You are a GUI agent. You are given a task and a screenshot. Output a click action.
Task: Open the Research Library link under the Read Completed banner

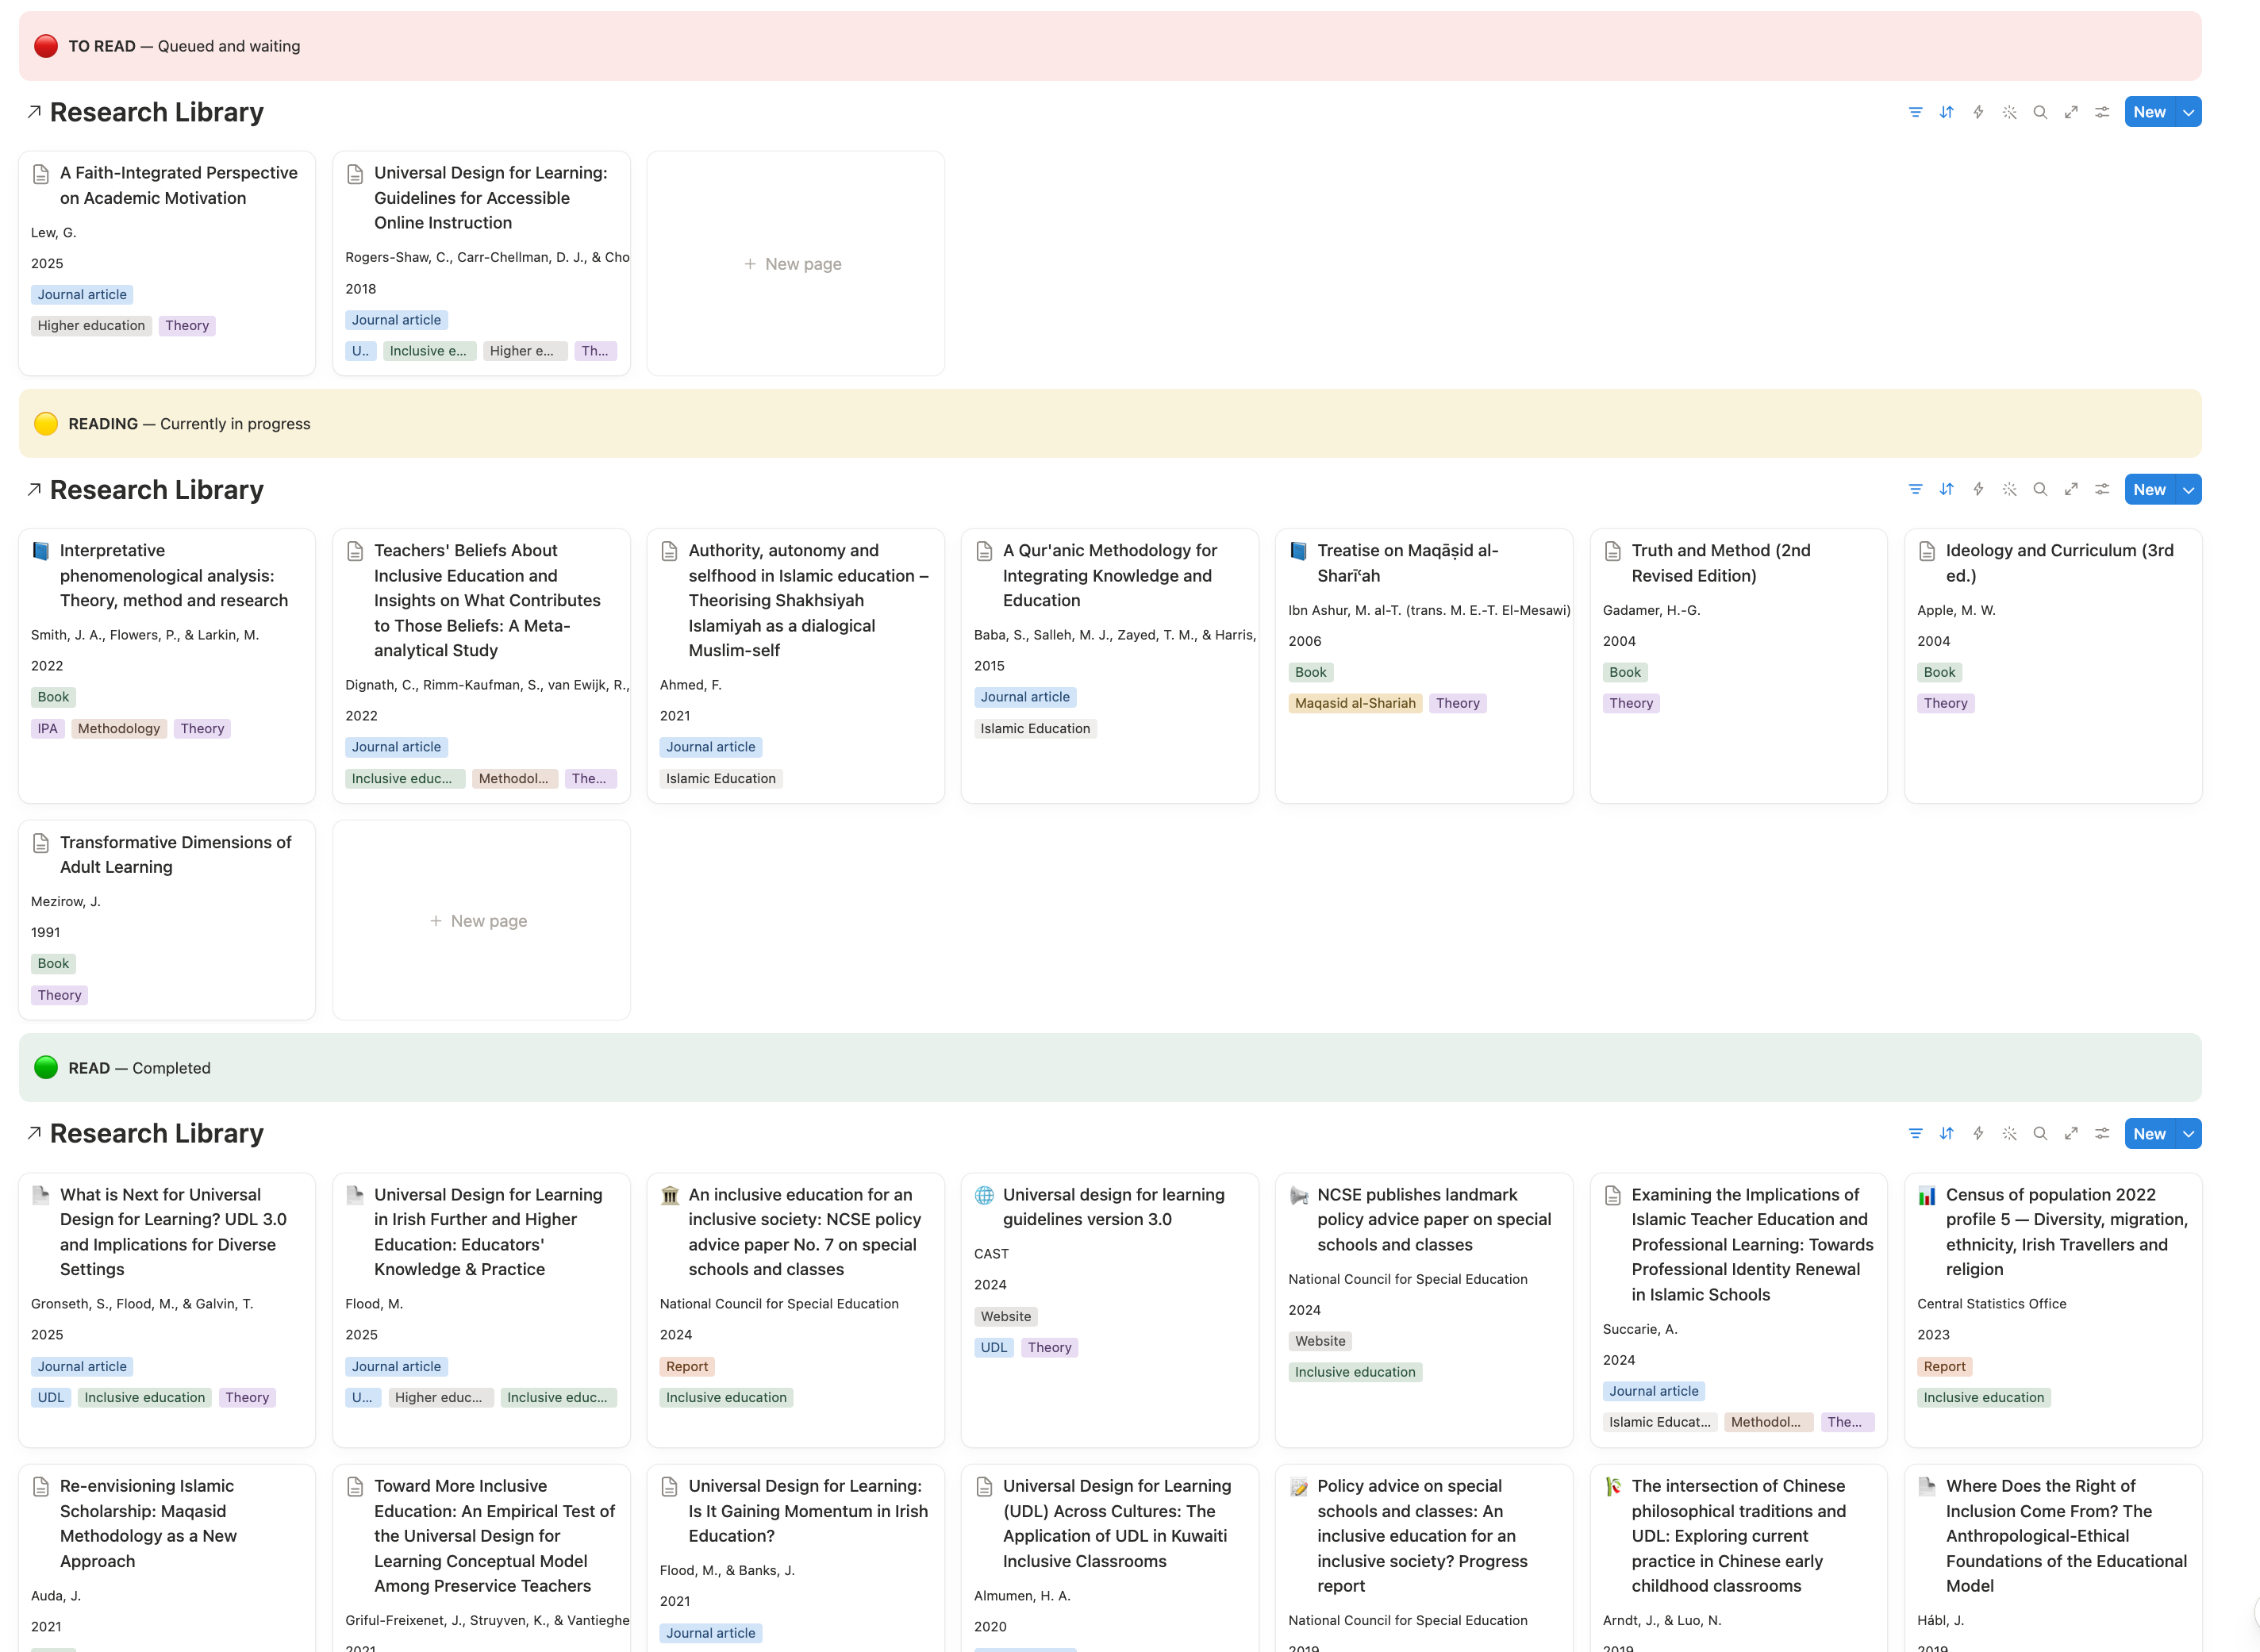point(156,1133)
